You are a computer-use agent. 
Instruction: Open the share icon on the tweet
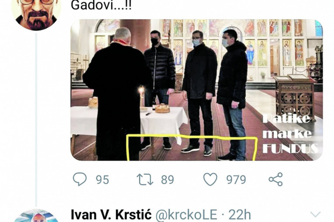pyautogui.click(x=275, y=179)
